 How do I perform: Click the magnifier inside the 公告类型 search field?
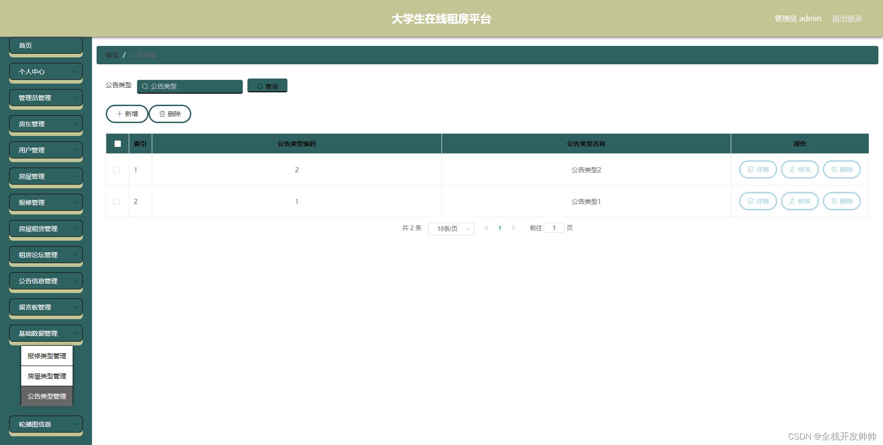[x=145, y=86]
